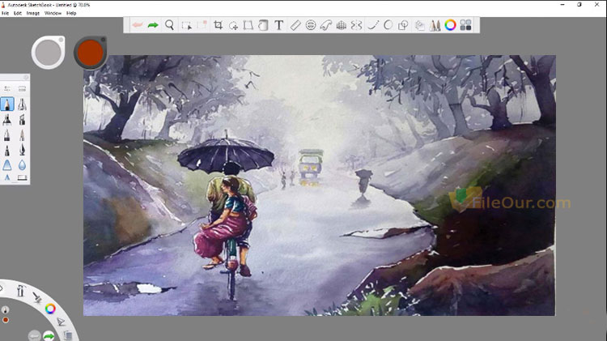The image size is (607, 341).
Task: Open the Brush Palette from toolbar
Action: click(435, 25)
